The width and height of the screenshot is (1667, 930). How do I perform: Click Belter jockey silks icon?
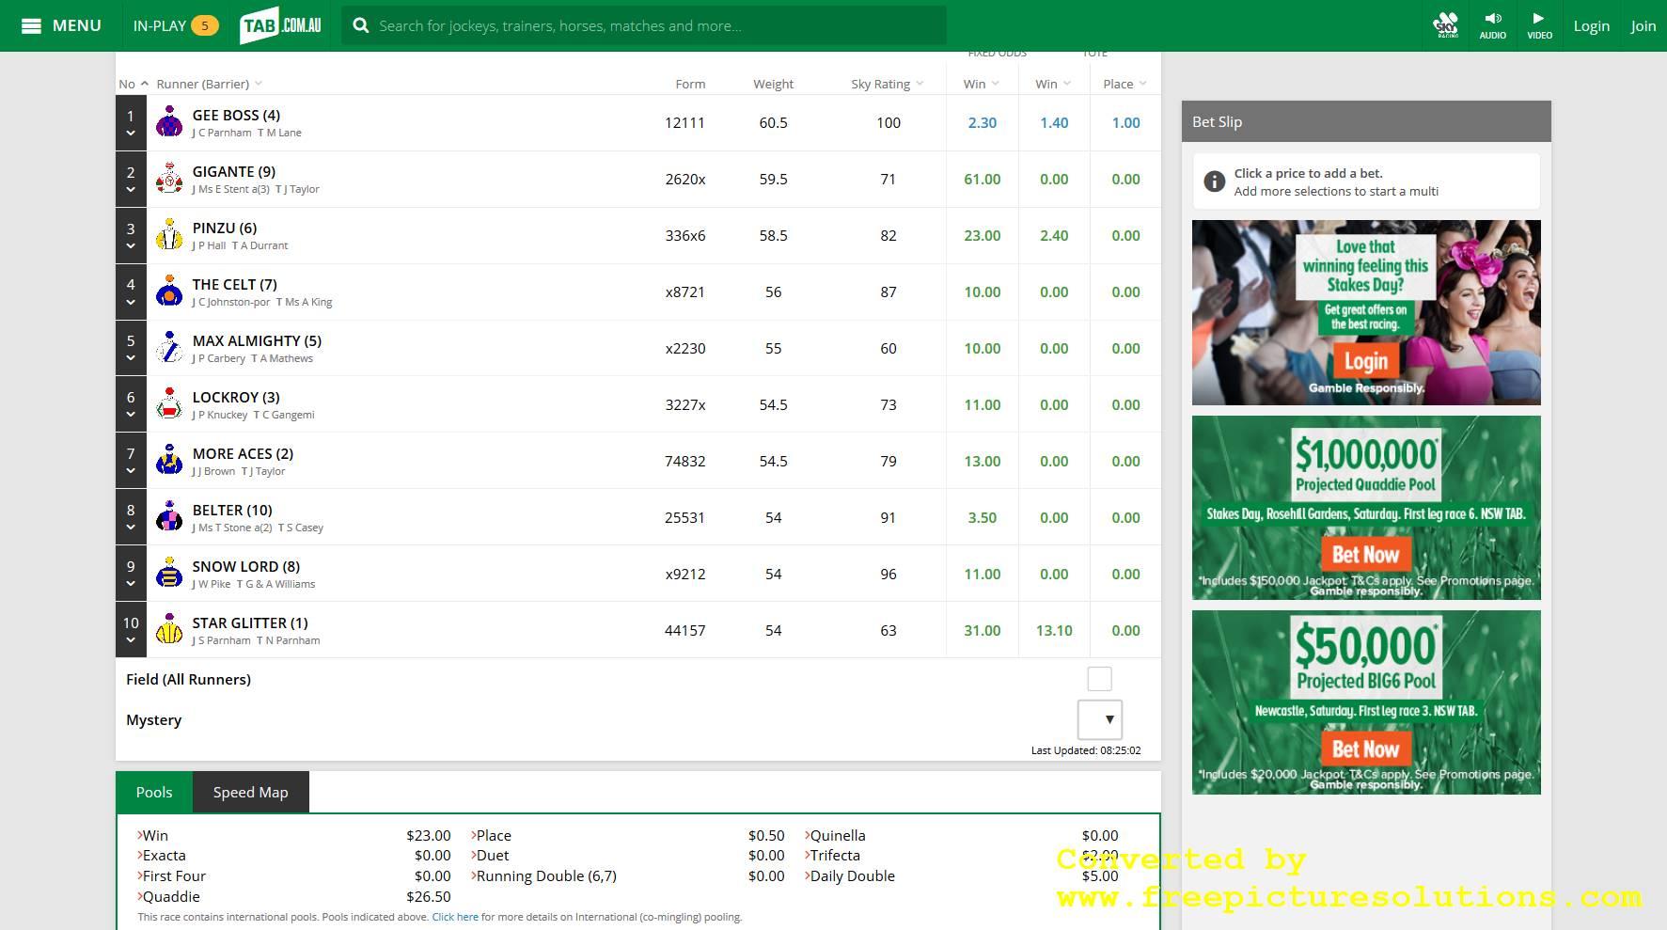[x=169, y=517]
